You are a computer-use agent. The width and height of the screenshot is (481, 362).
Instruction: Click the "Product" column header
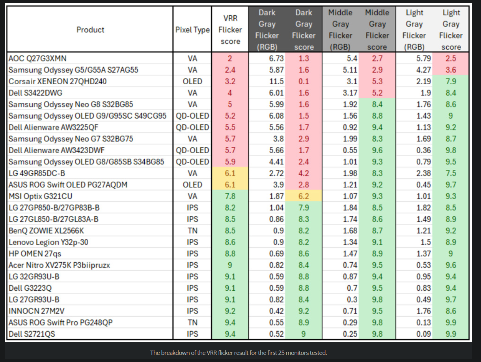pos(90,30)
